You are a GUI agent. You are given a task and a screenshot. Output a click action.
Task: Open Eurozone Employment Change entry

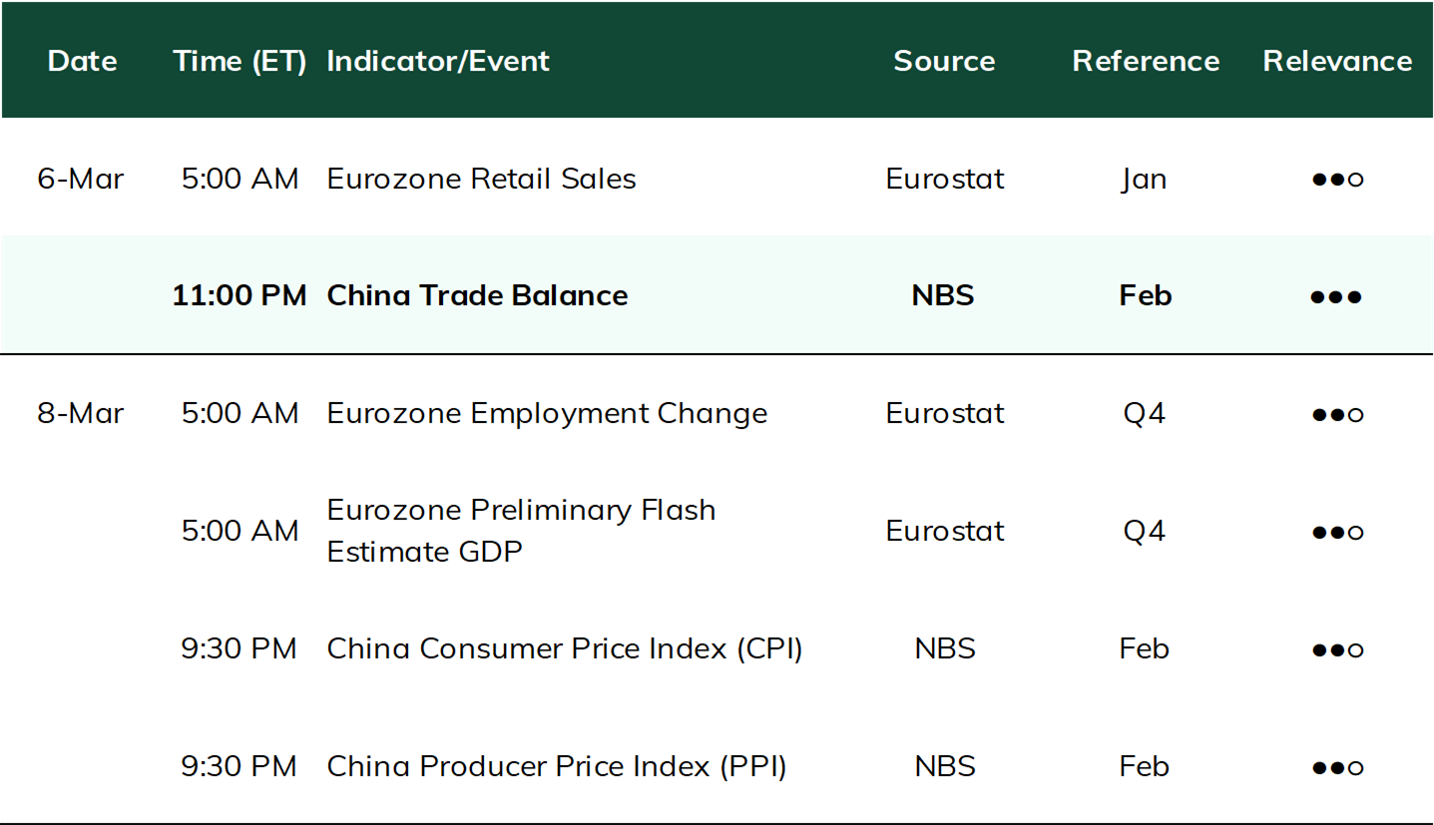pos(547,413)
